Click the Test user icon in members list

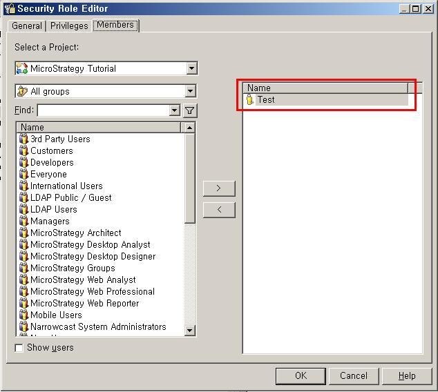[x=249, y=99]
